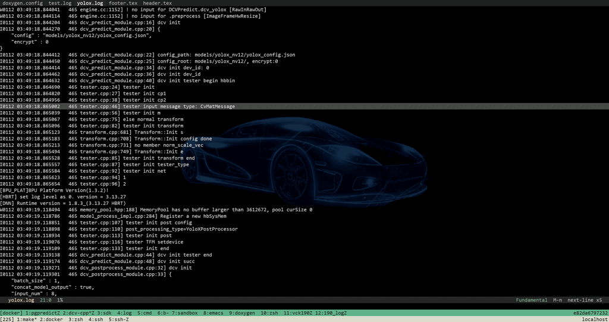Switch to the doxygen.config tab

click(22, 3)
